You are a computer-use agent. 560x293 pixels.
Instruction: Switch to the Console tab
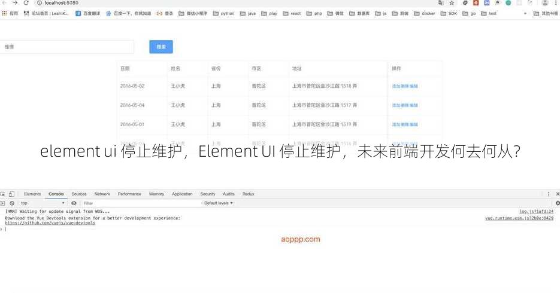tap(56, 194)
